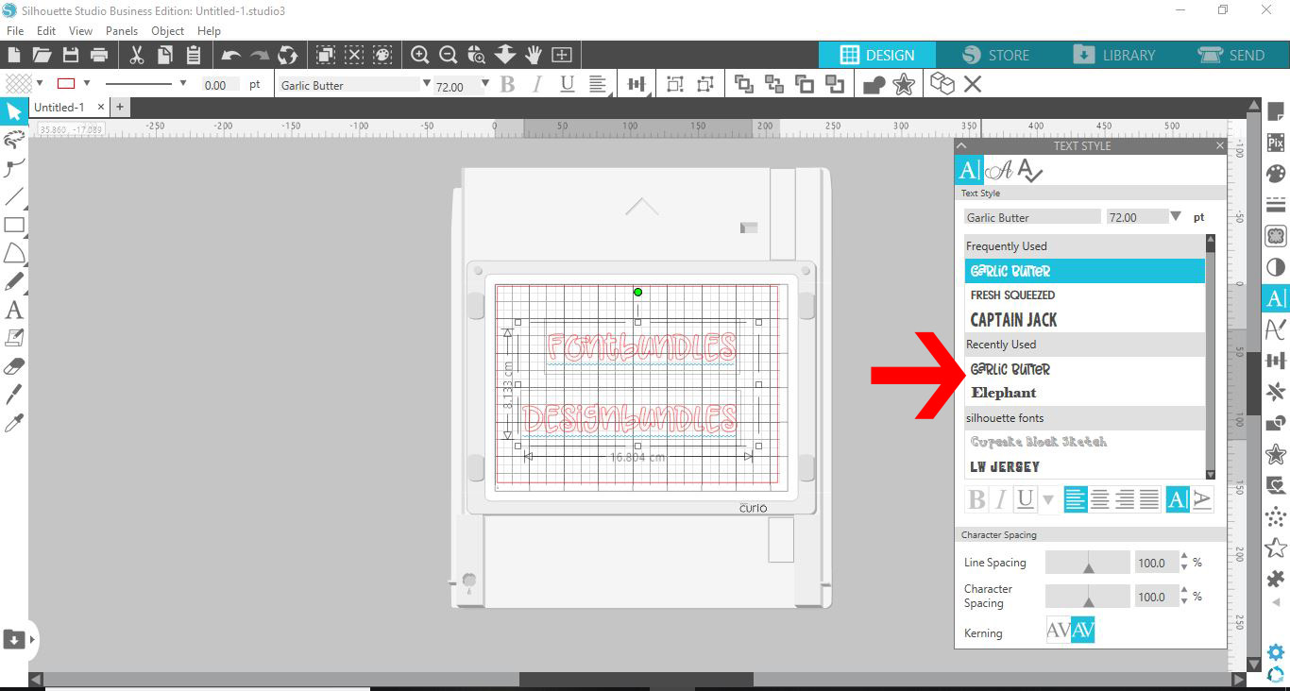
Task: Undo the last action
Action: pos(230,55)
